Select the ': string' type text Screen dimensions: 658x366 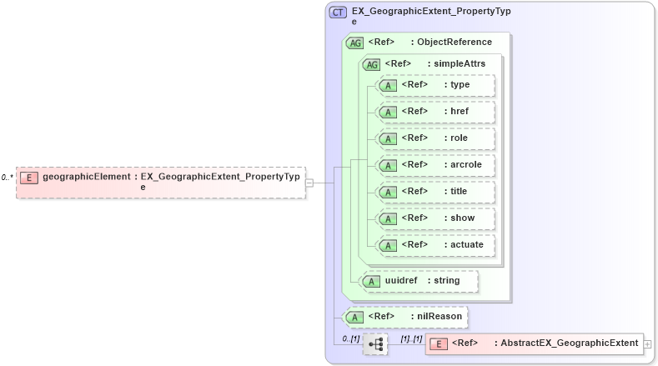click(x=444, y=281)
